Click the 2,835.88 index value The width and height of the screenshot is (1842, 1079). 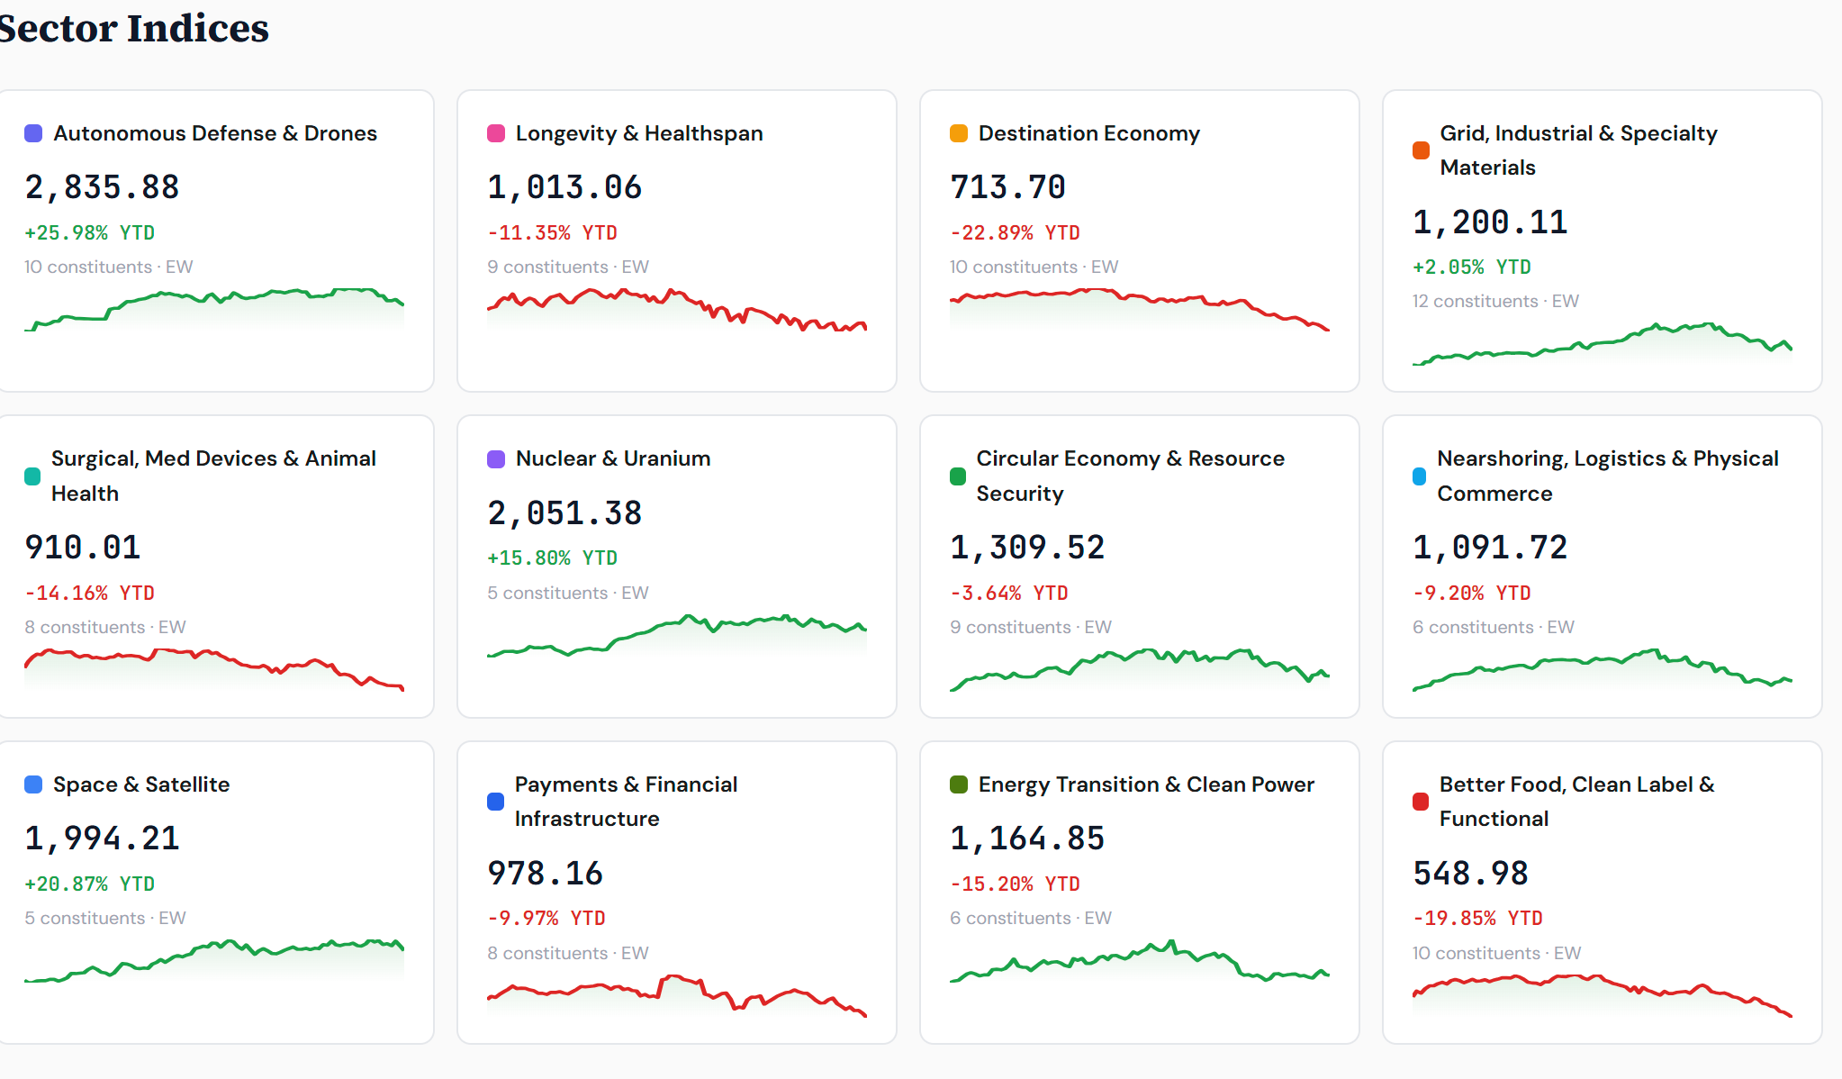tap(102, 187)
